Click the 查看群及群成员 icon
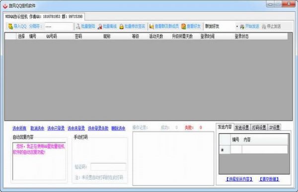The height and width of the screenshot is (192, 298). pos(151,27)
